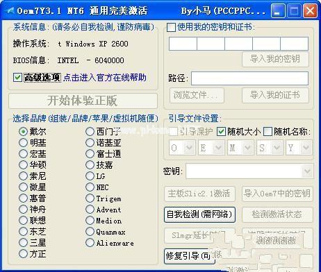Screen dimensions: 321x272
Task: Enable the 随机名称 checkbox
Action: click(267, 132)
